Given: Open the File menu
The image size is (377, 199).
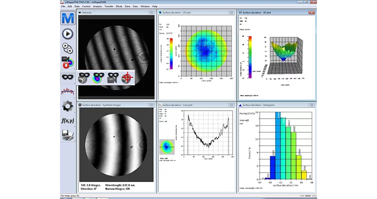Looking at the screenshot, I should [63, 6].
